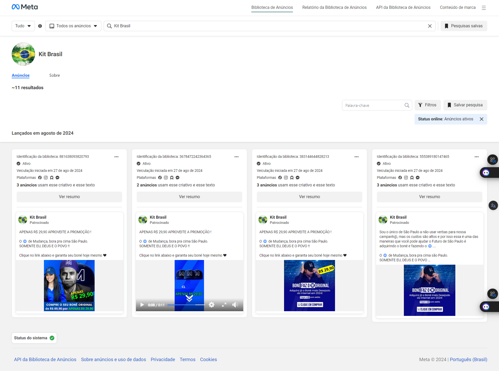This screenshot has width=499, height=371.
Task: Mute the second ad video volume
Action: click(235, 305)
